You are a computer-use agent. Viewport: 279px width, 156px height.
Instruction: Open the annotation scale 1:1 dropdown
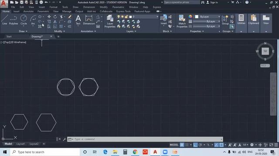coord(245,145)
